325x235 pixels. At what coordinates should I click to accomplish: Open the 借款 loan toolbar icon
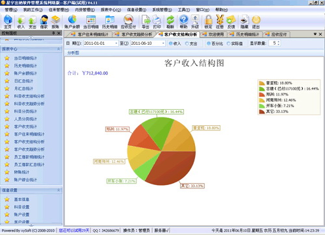point(44,21)
